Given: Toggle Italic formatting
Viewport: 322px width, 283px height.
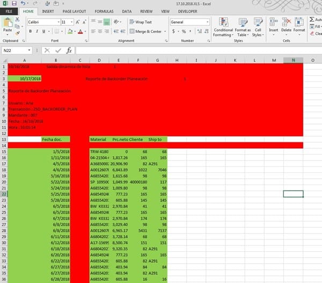Looking at the screenshot, I should click(x=37, y=31).
